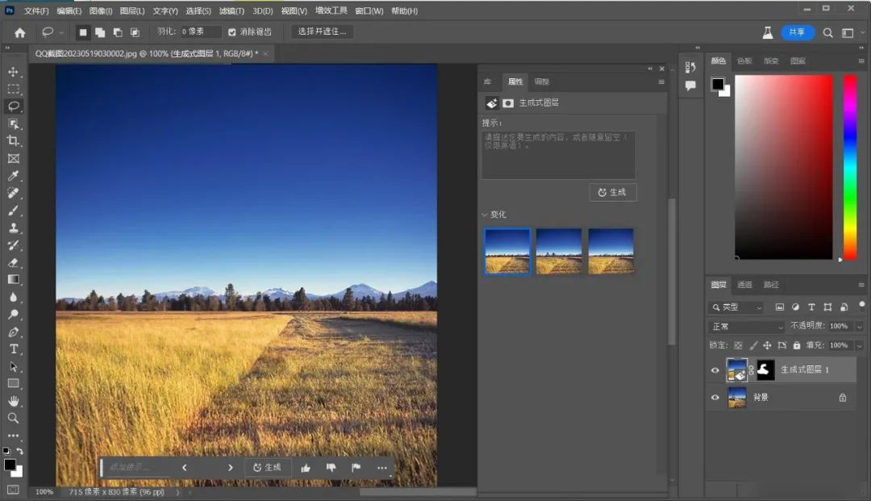
Task: Switch to the Properties tab
Action: (515, 81)
